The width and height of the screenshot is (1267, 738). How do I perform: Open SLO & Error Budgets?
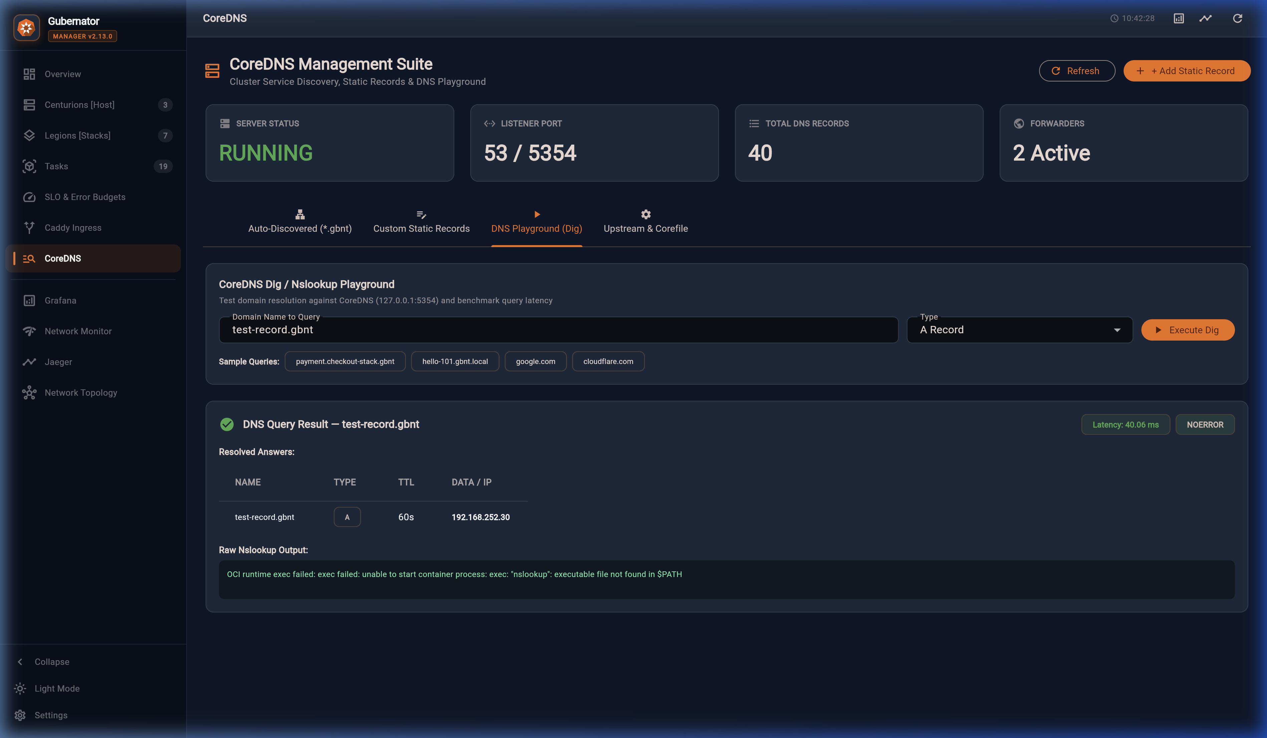click(93, 197)
